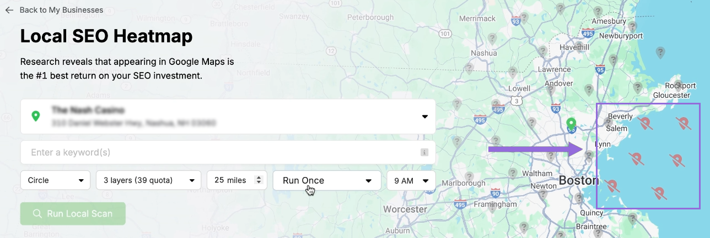Focus the Enter a keyword(s) field
710x238 pixels.
pos(228,152)
